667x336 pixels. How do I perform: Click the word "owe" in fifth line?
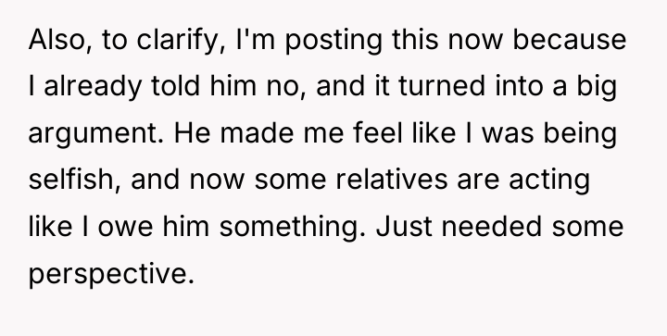[x=125, y=228]
